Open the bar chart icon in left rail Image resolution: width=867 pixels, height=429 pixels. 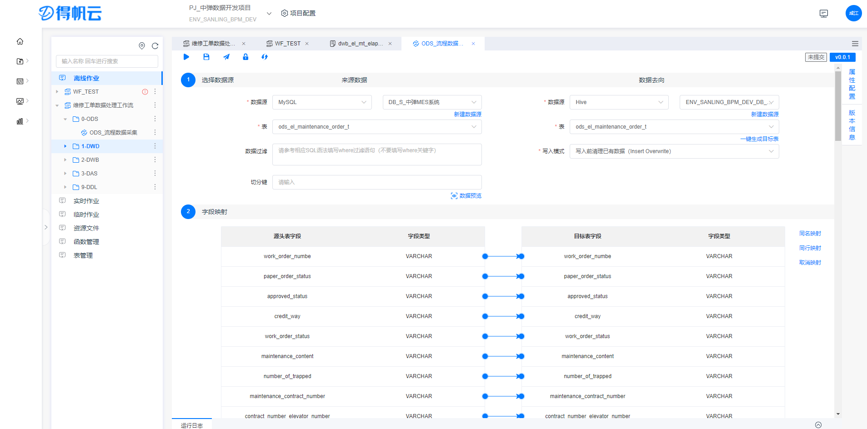(20, 121)
